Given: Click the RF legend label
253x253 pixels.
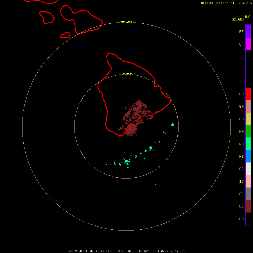Looking at the screenshot, I should coord(241,31).
